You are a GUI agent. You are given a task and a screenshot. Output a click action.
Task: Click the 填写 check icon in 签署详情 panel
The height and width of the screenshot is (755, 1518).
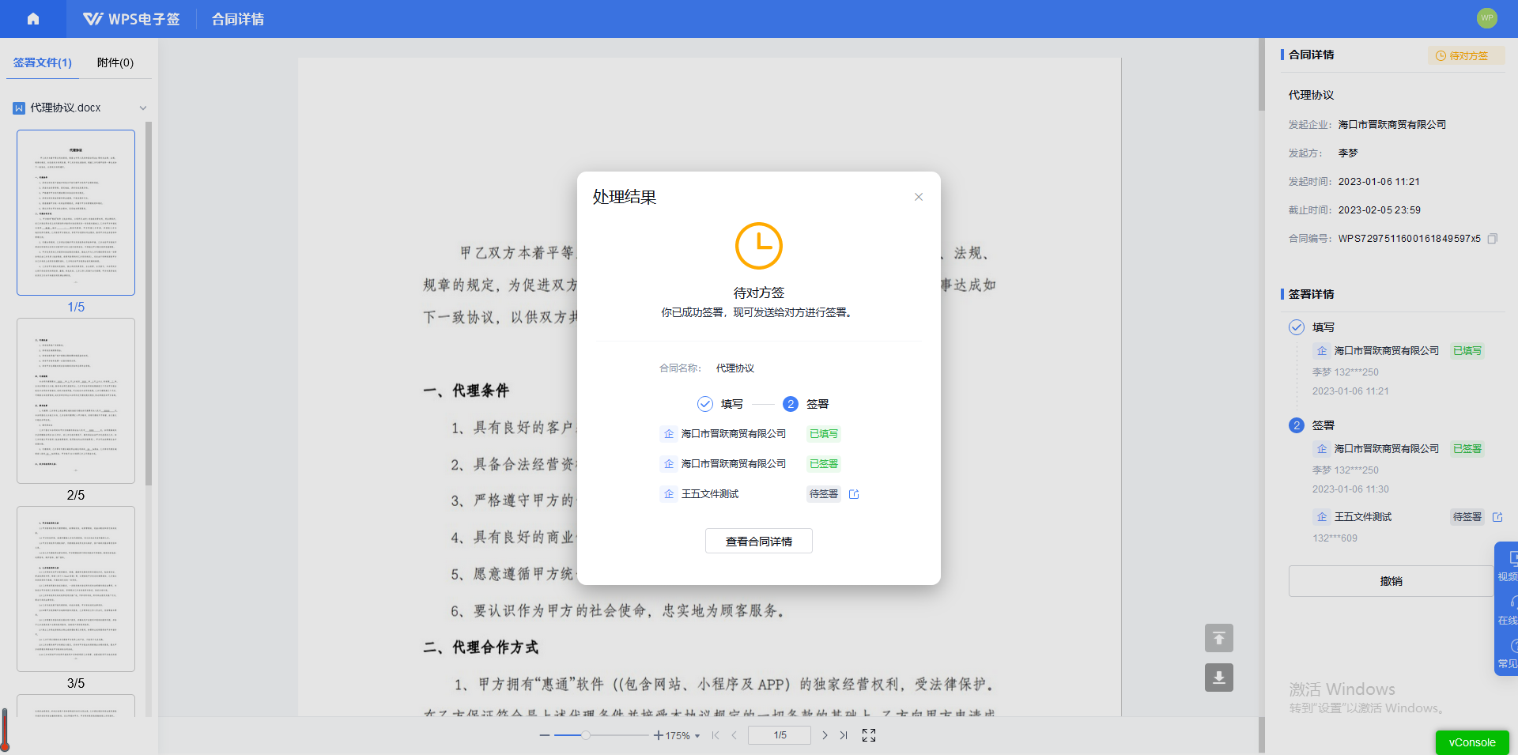click(1297, 327)
